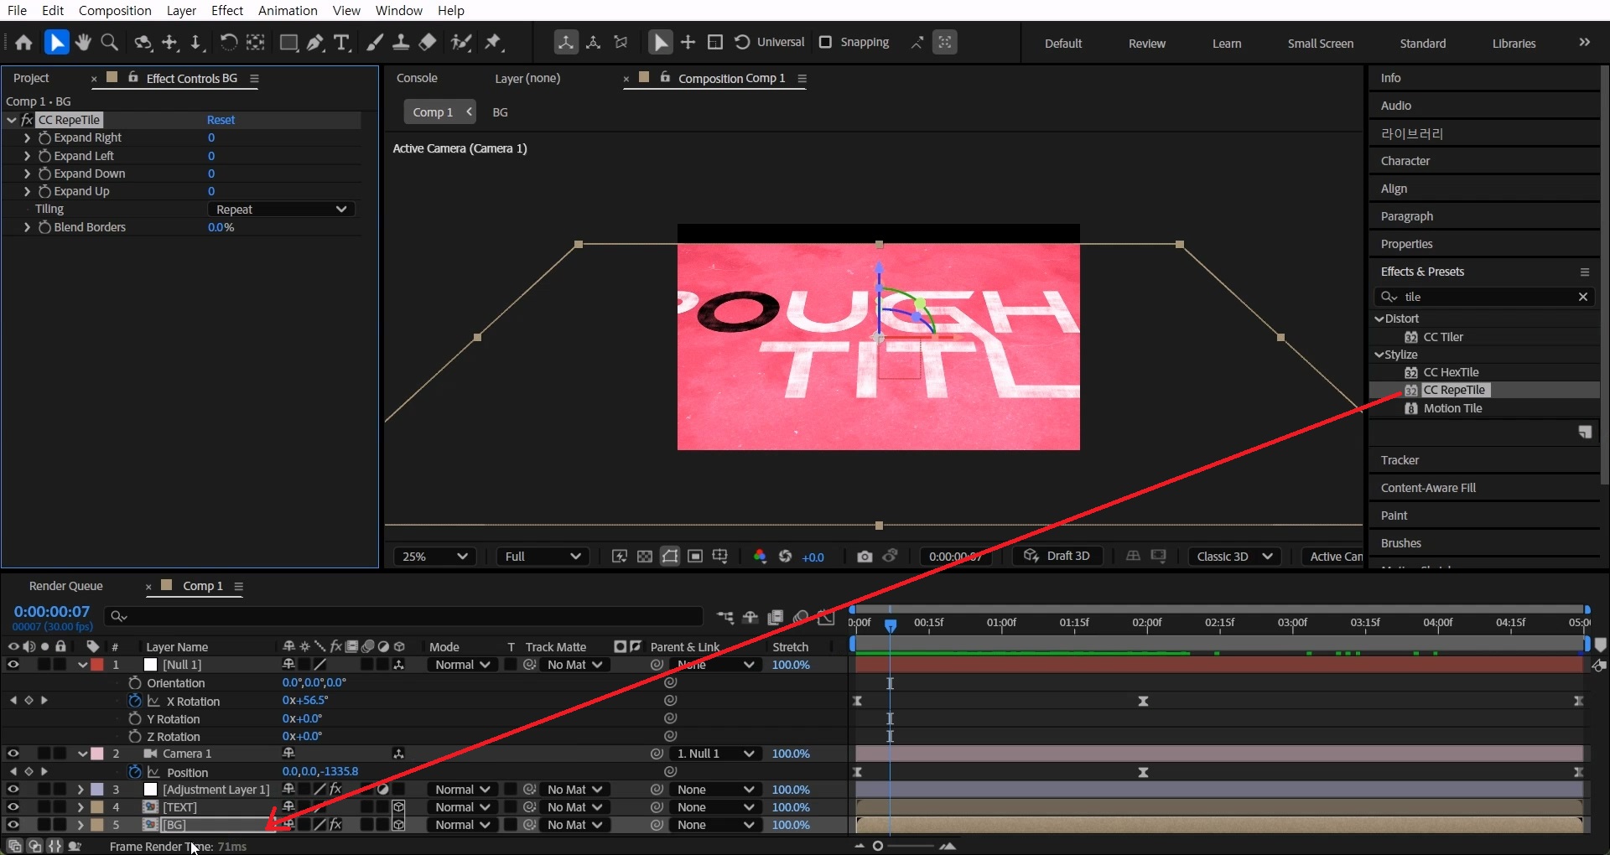The image size is (1610, 855).
Task: Toggle Draft 3D mode
Action: pos(1057,557)
